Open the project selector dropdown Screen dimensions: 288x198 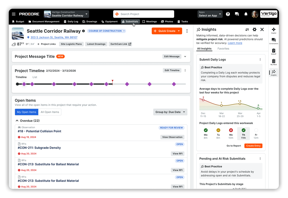pos(66,14)
